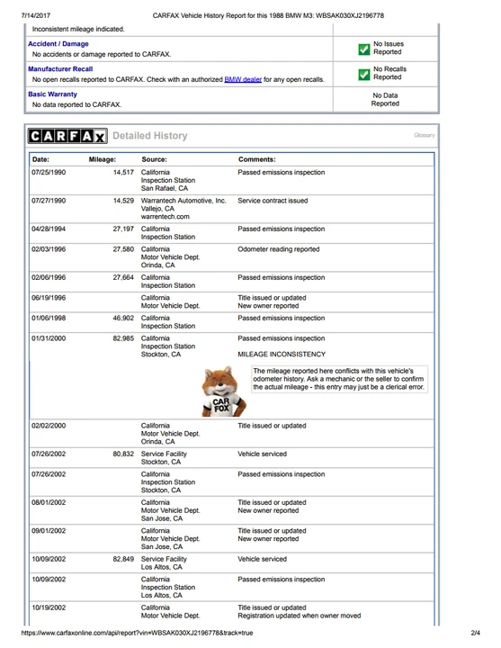Click the Manufacturer Recall heading
The height and width of the screenshot is (648, 501).
coord(60,69)
